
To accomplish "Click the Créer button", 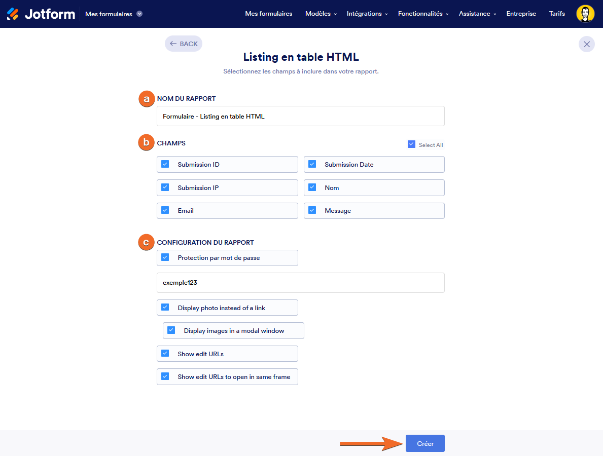I will (x=425, y=443).
